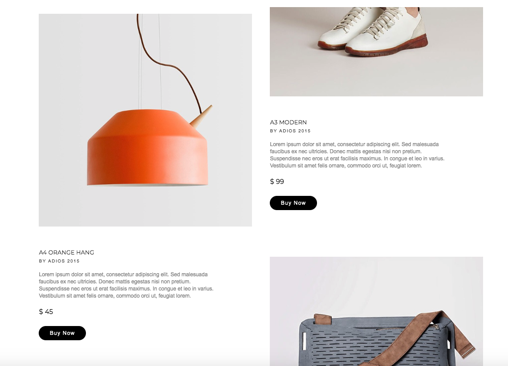Click Buy Now under A3 Modern

click(x=293, y=203)
